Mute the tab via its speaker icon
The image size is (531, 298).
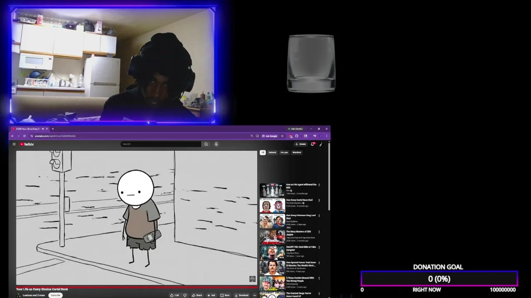[x=43, y=129]
